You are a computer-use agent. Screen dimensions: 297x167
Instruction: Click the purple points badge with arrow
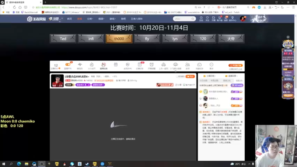pos(83,85)
